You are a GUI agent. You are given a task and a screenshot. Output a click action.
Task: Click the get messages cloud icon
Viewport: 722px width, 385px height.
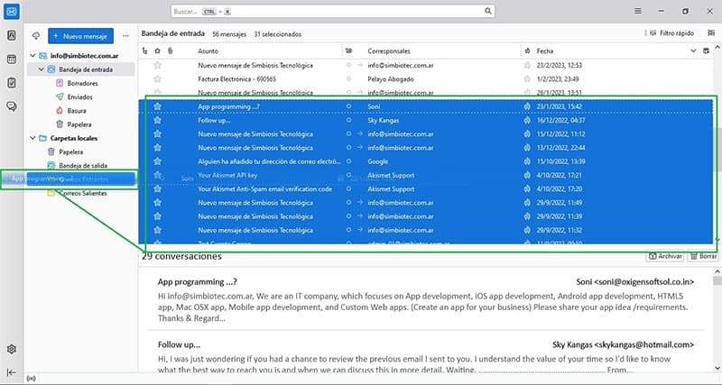tap(36, 36)
